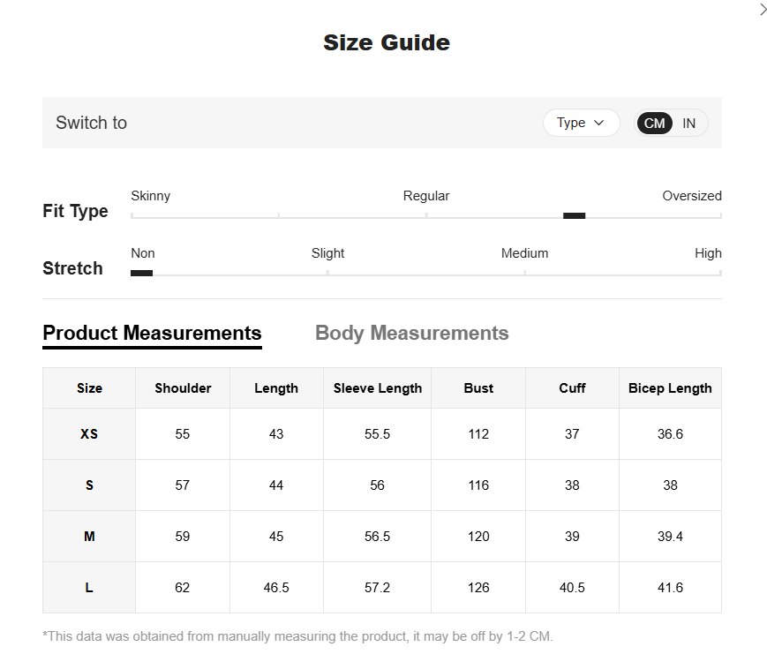Image resolution: width=767 pixels, height=654 pixels.
Task: Select the XS size row label
Action: [x=89, y=434]
